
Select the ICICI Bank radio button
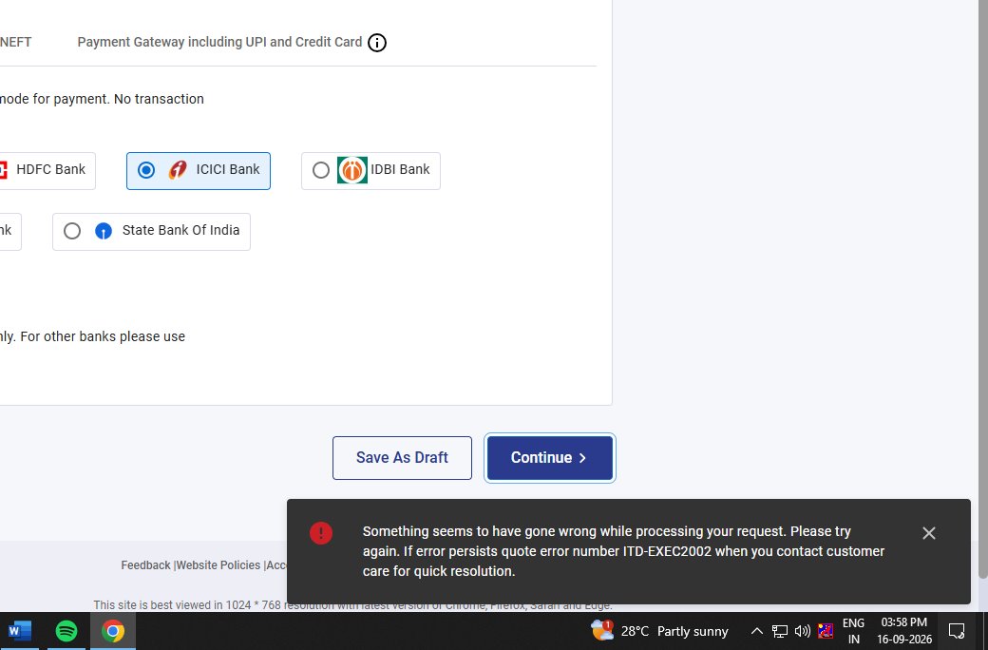tap(146, 170)
